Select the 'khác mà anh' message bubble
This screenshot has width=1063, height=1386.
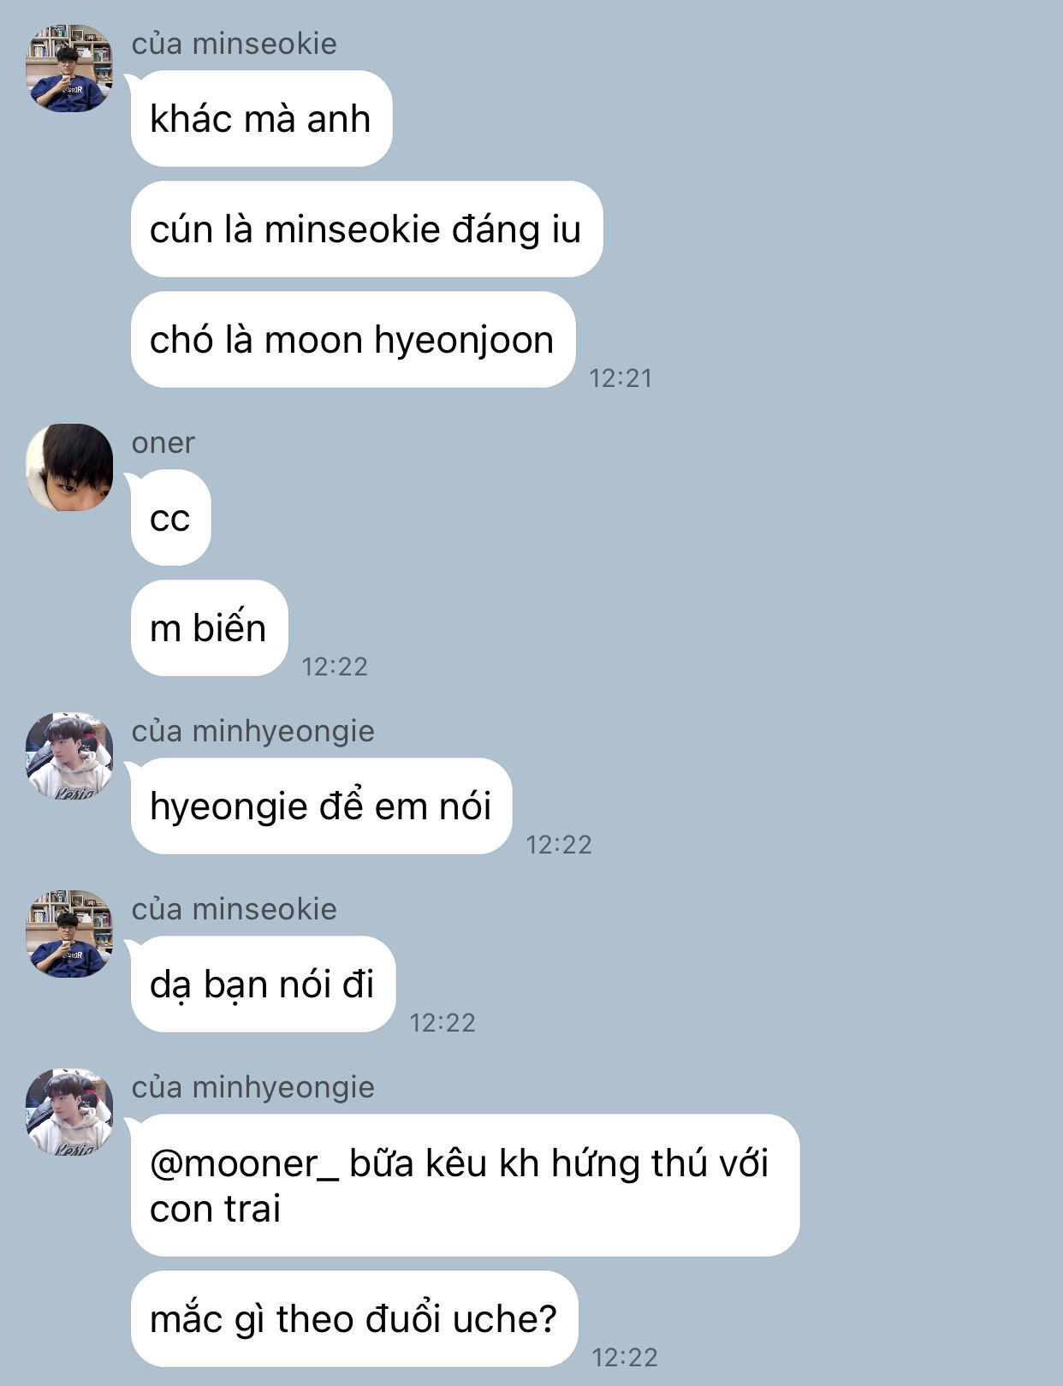[261, 119]
